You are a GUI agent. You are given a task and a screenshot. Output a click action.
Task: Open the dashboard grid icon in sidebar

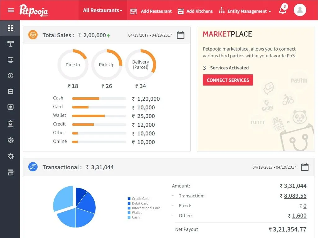tap(11, 28)
